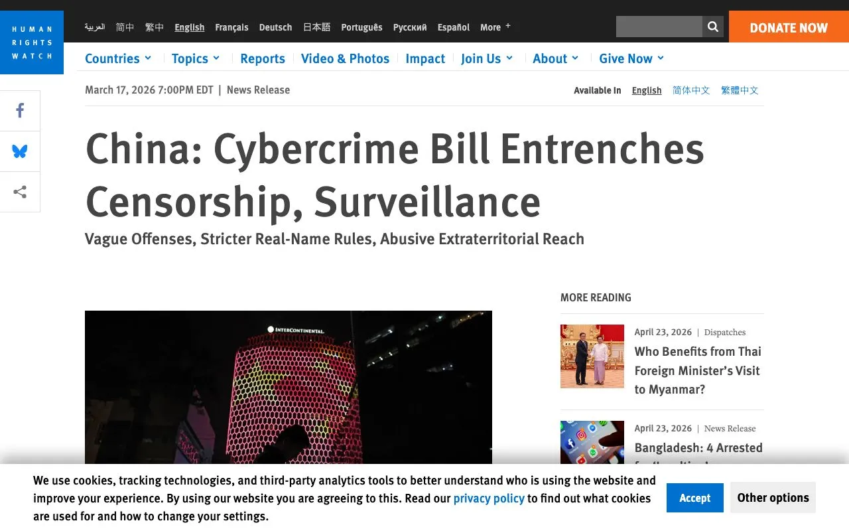849x531 pixels.
Task: Expand the About menu
Action: (556, 58)
